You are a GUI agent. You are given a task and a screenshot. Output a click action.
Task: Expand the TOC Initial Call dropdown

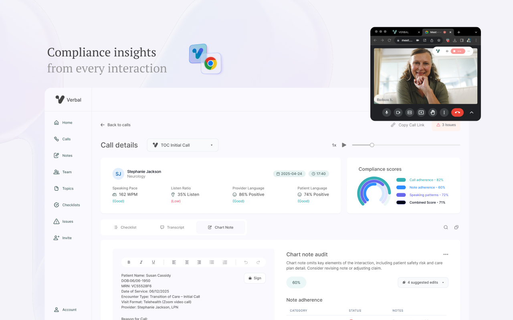tap(183, 145)
